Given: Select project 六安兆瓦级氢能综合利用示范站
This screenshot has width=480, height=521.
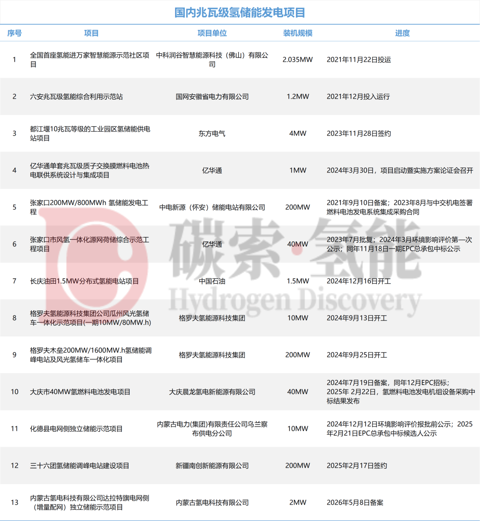Looking at the screenshot, I should tap(76, 97).
